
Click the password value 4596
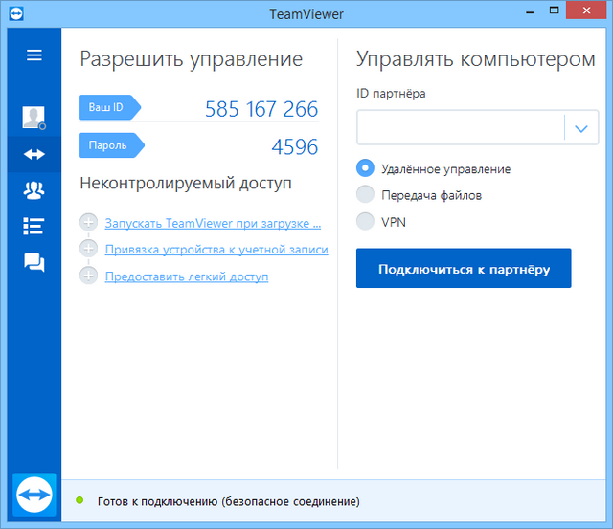pyautogui.click(x=294, y=146)
